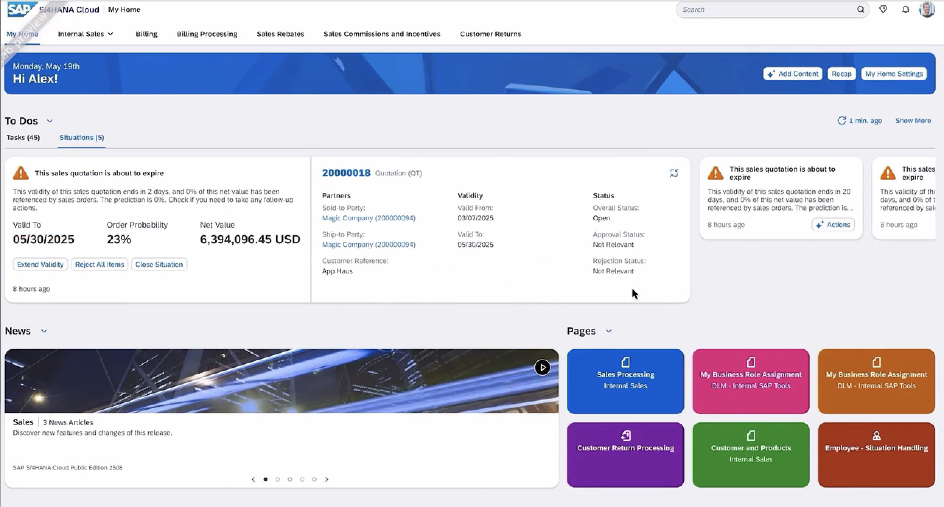Switch to My Home tab
The height and width of the screenshot is (507, 944).
[22, 34]
